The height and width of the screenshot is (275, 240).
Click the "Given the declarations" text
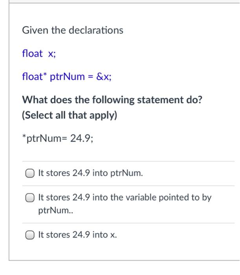pos(73,30)
